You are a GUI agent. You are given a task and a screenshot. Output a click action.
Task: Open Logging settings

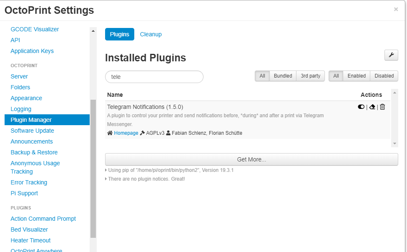(21, 109)
